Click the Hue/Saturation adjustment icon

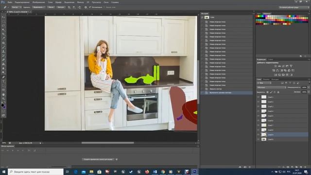click(x=274, y=70)
